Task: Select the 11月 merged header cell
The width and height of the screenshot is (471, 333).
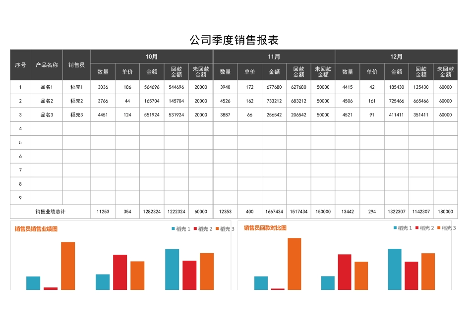Action: click(x=274, y=56)
